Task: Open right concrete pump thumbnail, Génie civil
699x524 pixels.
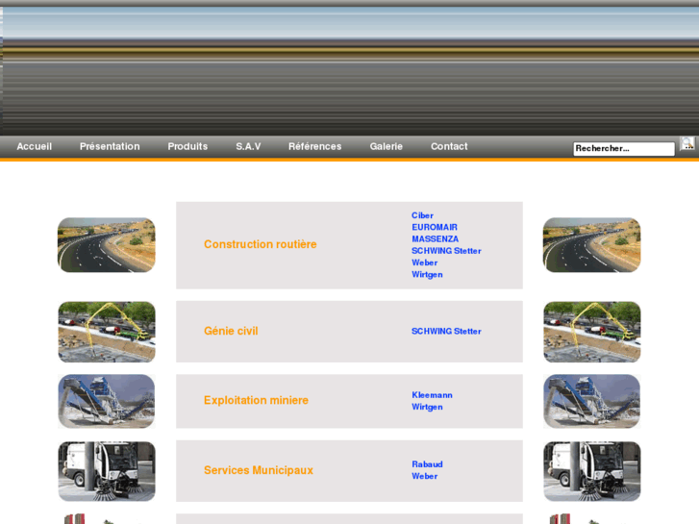Action: 592,332
